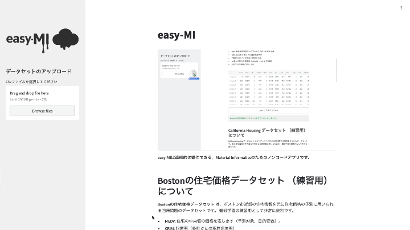The image size is (410, 230).
Task: Open the kebab menu in top-right corner
Action: 401,7
